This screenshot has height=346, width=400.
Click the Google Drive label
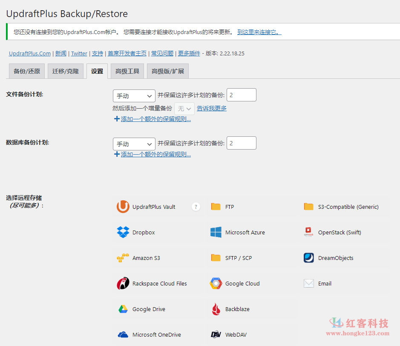pyautogui.click(x=149, y=309)
